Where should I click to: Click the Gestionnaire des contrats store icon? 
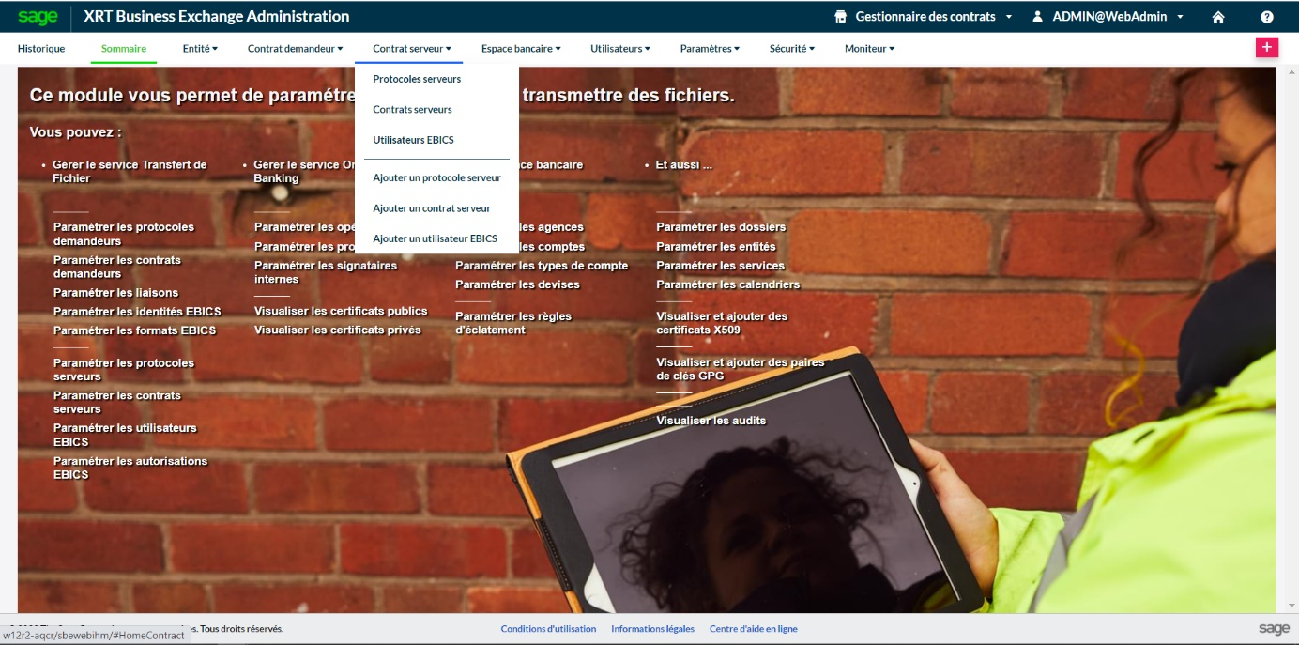point(840,17)
